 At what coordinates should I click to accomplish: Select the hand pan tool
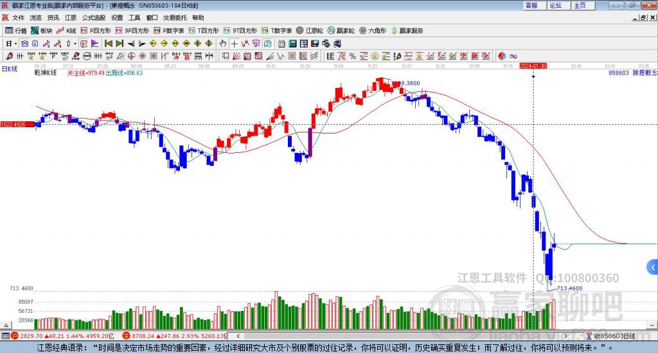tap(223, 44)
